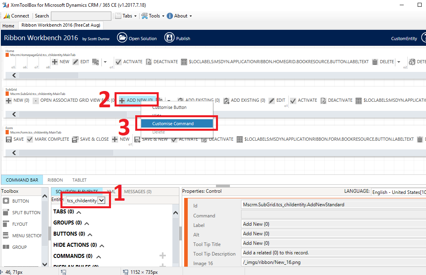Viewport: 426px width, 275px height.
Task: Select the Ribbon Workbench 2016 (TreeCat Aug) tab
Action: coord(61,25)
